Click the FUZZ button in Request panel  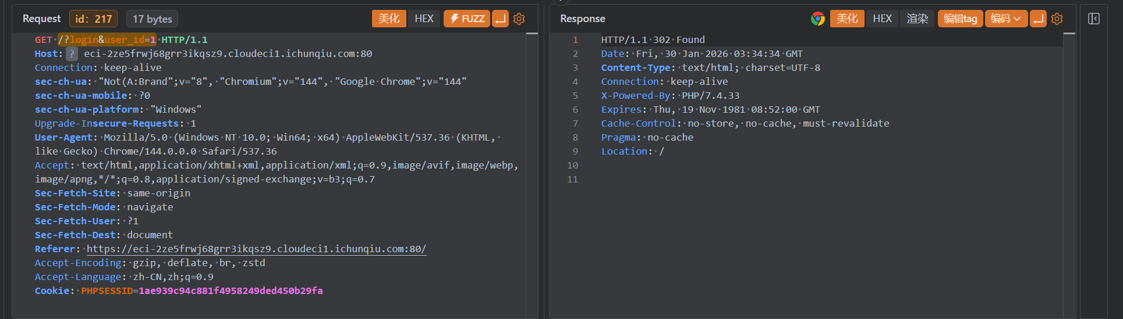(467, 19)
